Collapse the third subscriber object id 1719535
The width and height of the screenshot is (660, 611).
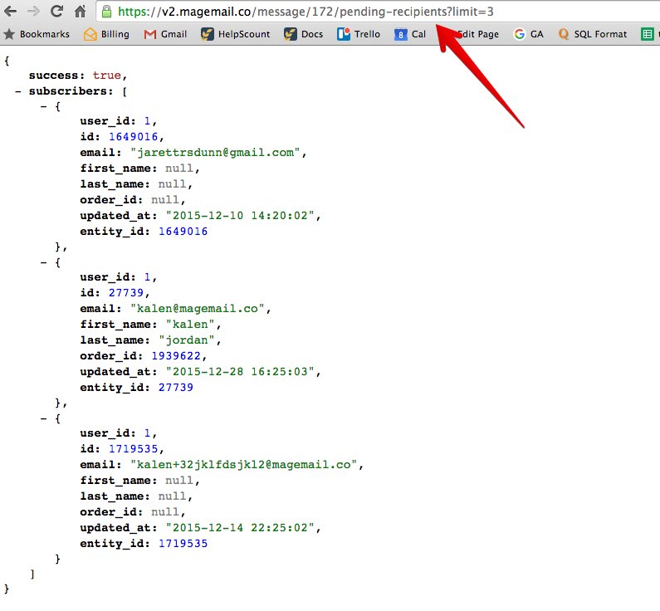click(45, 418)
